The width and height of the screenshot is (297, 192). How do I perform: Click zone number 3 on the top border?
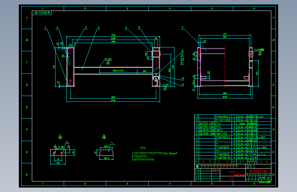pos(127,9)
